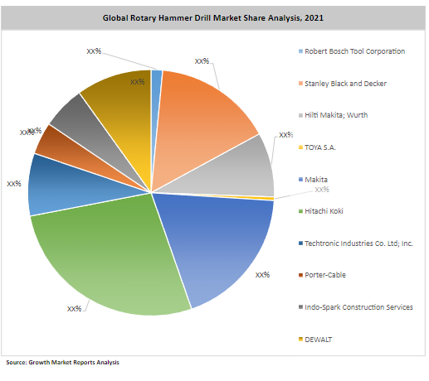Select the 'DEWALT' legend label
Screen dimensions: 429x381
pos(318,340)
